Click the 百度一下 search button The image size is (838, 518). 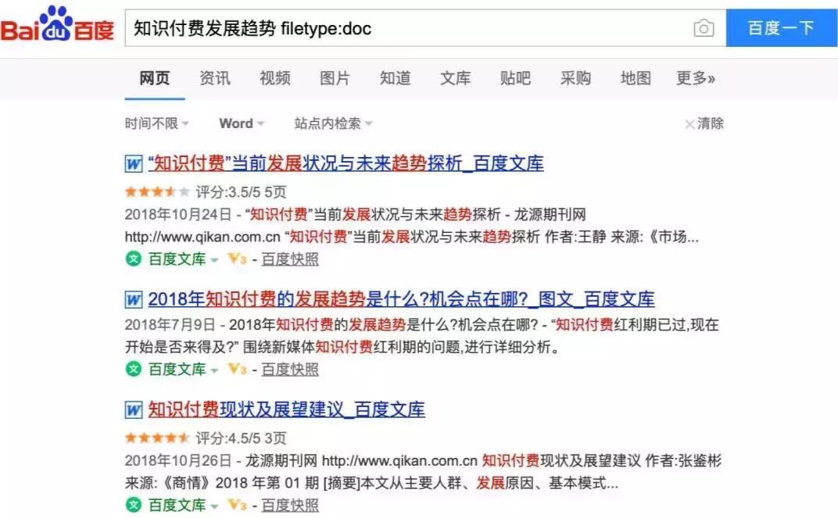[x=780, y=28]
